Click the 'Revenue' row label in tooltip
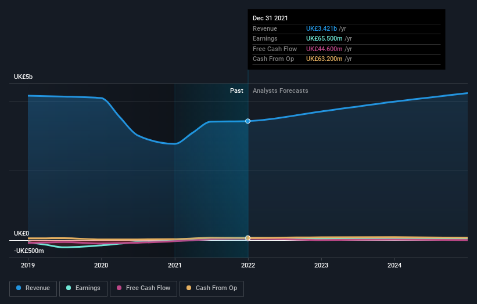Image resolution: width=477 pixels, height=304 pixels. tap(265, 28)
